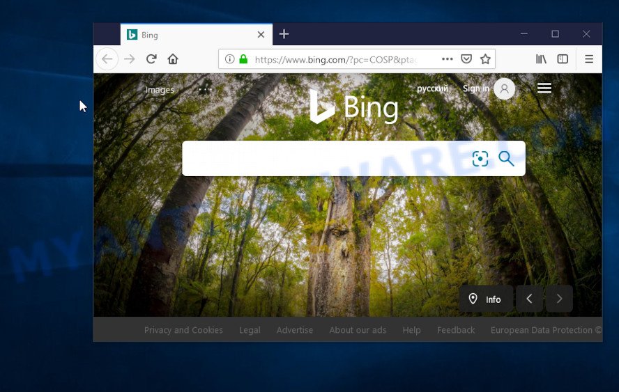
Task: Bookmark this page with the star
Action: 485,59
